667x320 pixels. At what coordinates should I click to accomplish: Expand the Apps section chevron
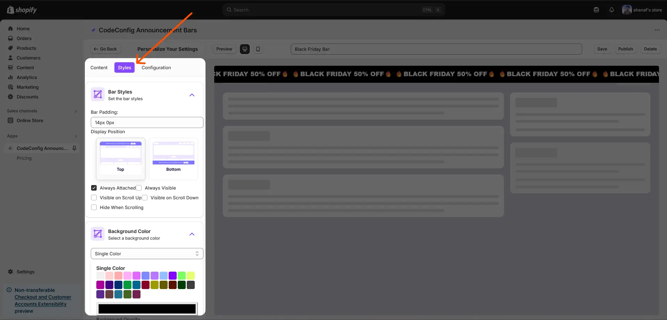coord(76,136)
